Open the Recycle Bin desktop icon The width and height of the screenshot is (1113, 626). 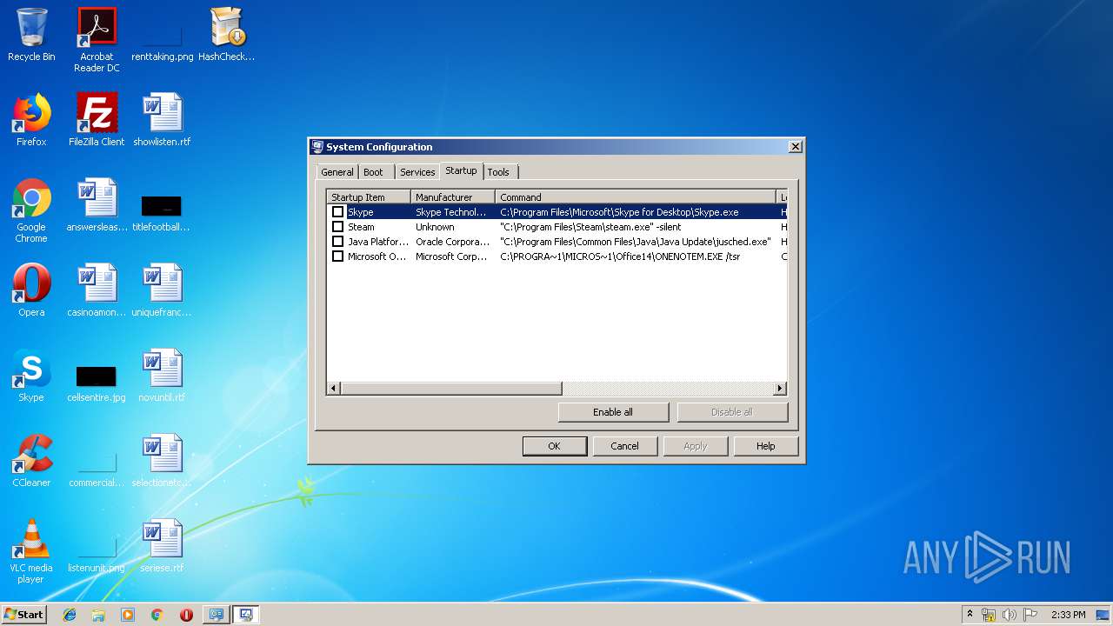pos(31,35)
